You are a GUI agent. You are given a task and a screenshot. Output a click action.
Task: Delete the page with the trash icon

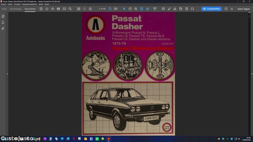(x=187, y=9)
